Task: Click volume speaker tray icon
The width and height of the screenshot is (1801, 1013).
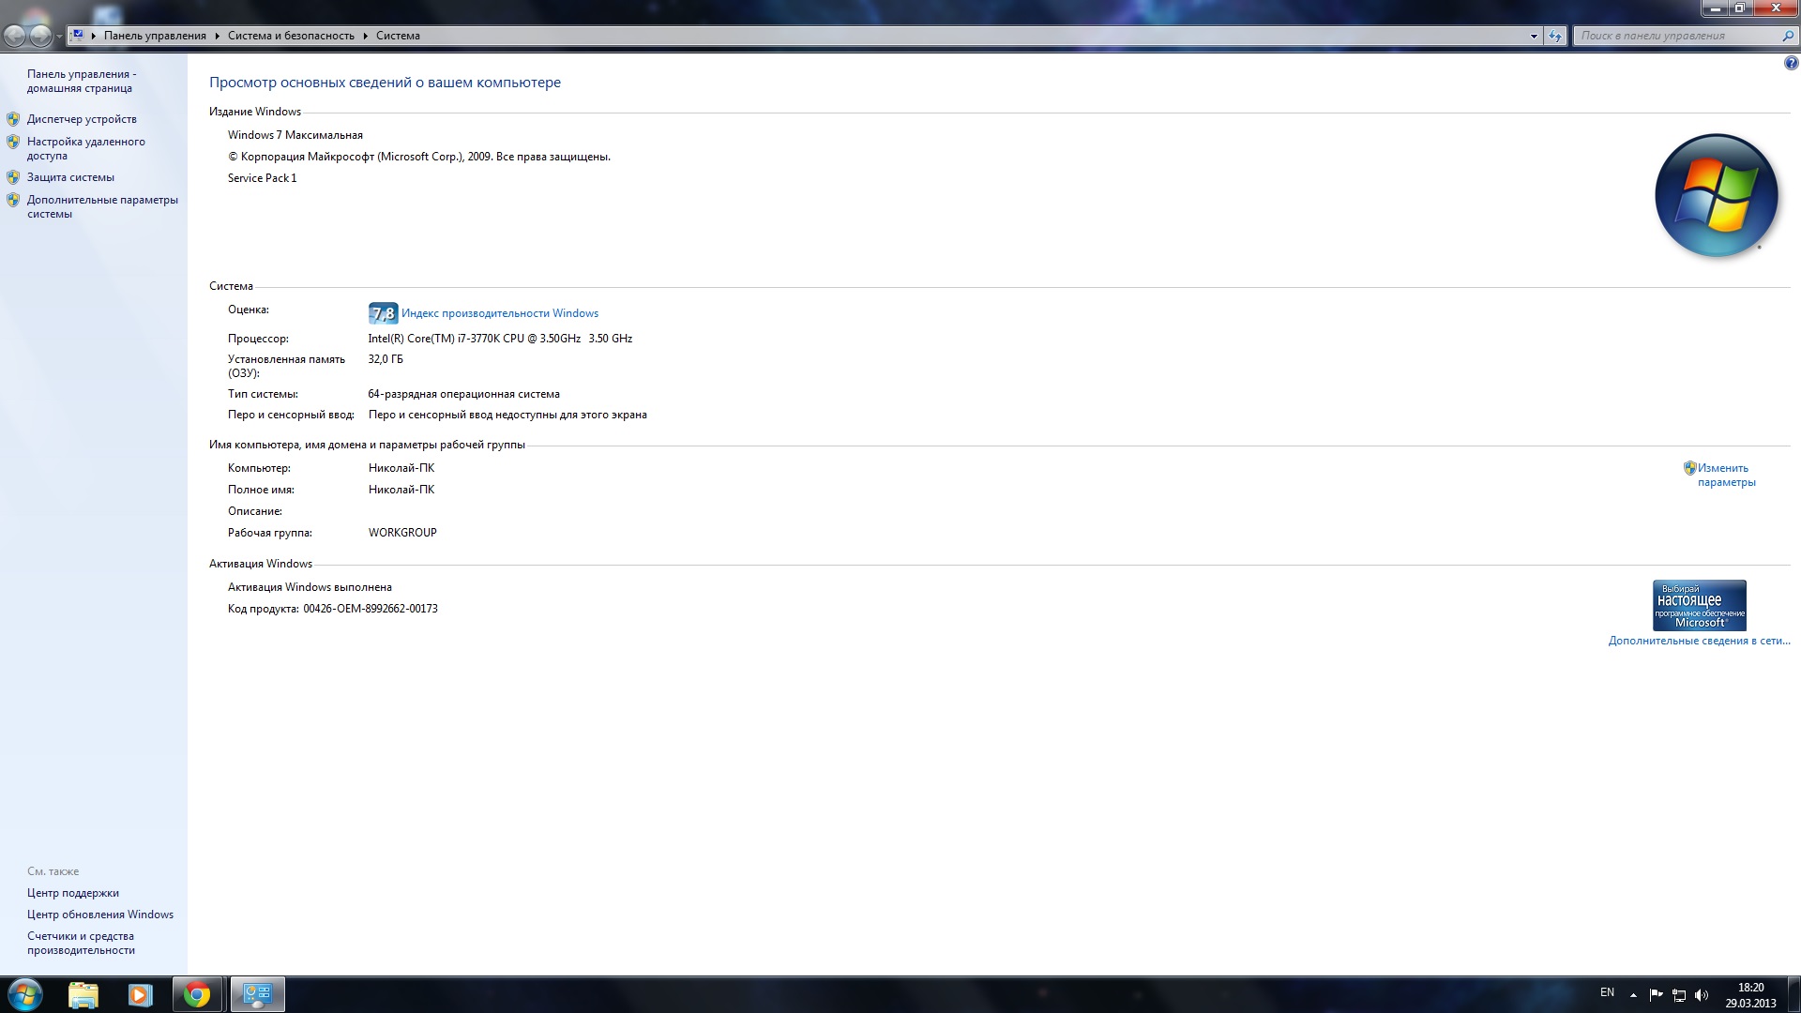Action: [1702, 995]
